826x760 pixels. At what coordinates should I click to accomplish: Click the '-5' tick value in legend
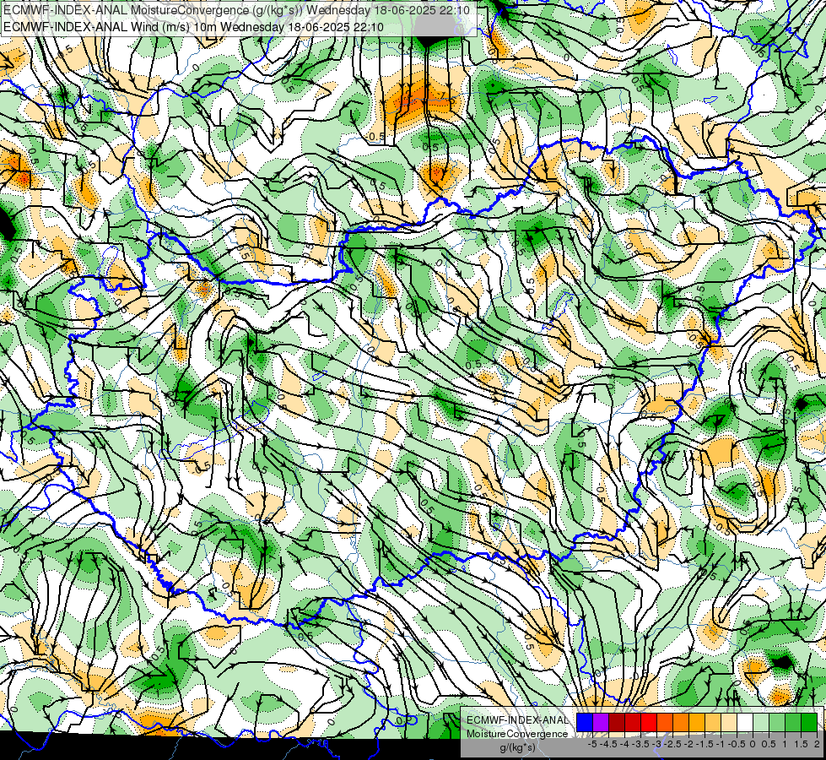592,744
